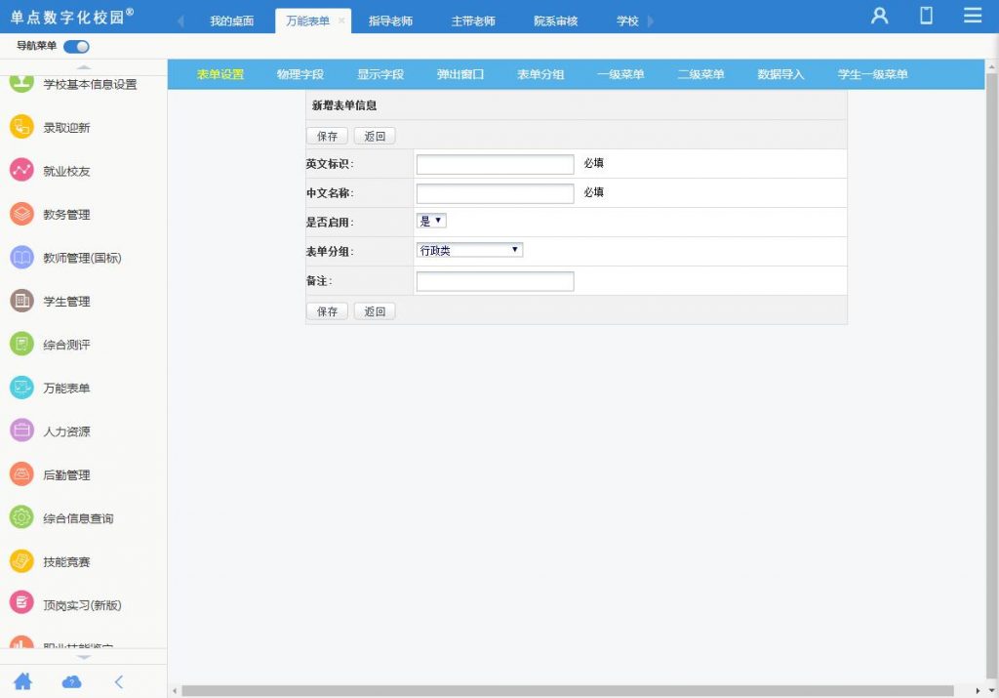Open the user profile icon in header
999x698 pixels.
pyautogui.click(x=880, y=16)
